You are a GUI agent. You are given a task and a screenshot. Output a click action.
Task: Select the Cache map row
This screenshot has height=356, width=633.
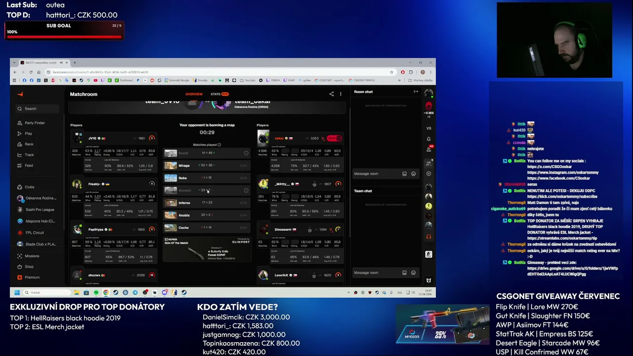[206, 227]
